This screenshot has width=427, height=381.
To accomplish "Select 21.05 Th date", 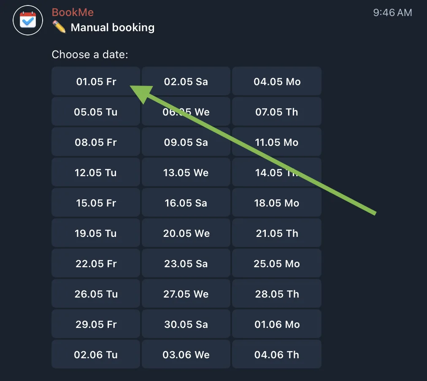I will (277, 233).
